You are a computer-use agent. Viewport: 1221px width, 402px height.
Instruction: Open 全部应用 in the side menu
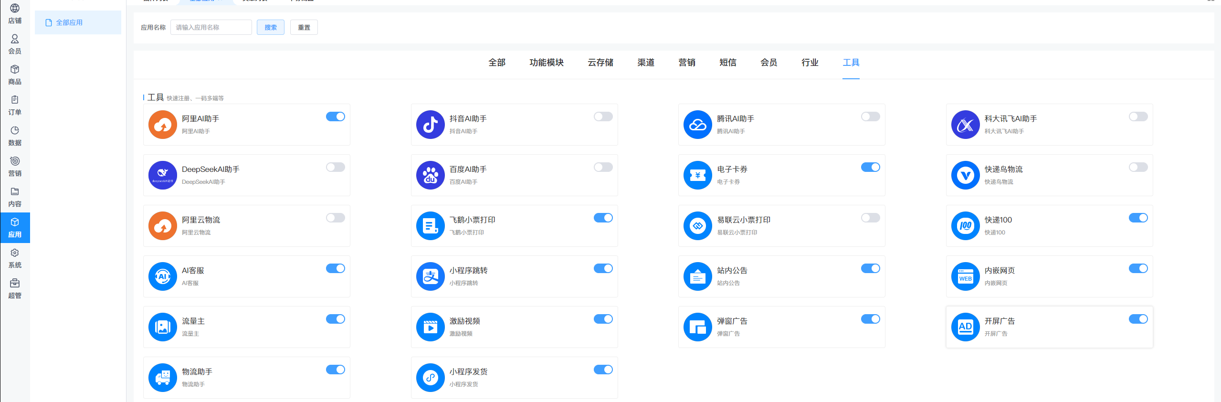coord(78,22)
